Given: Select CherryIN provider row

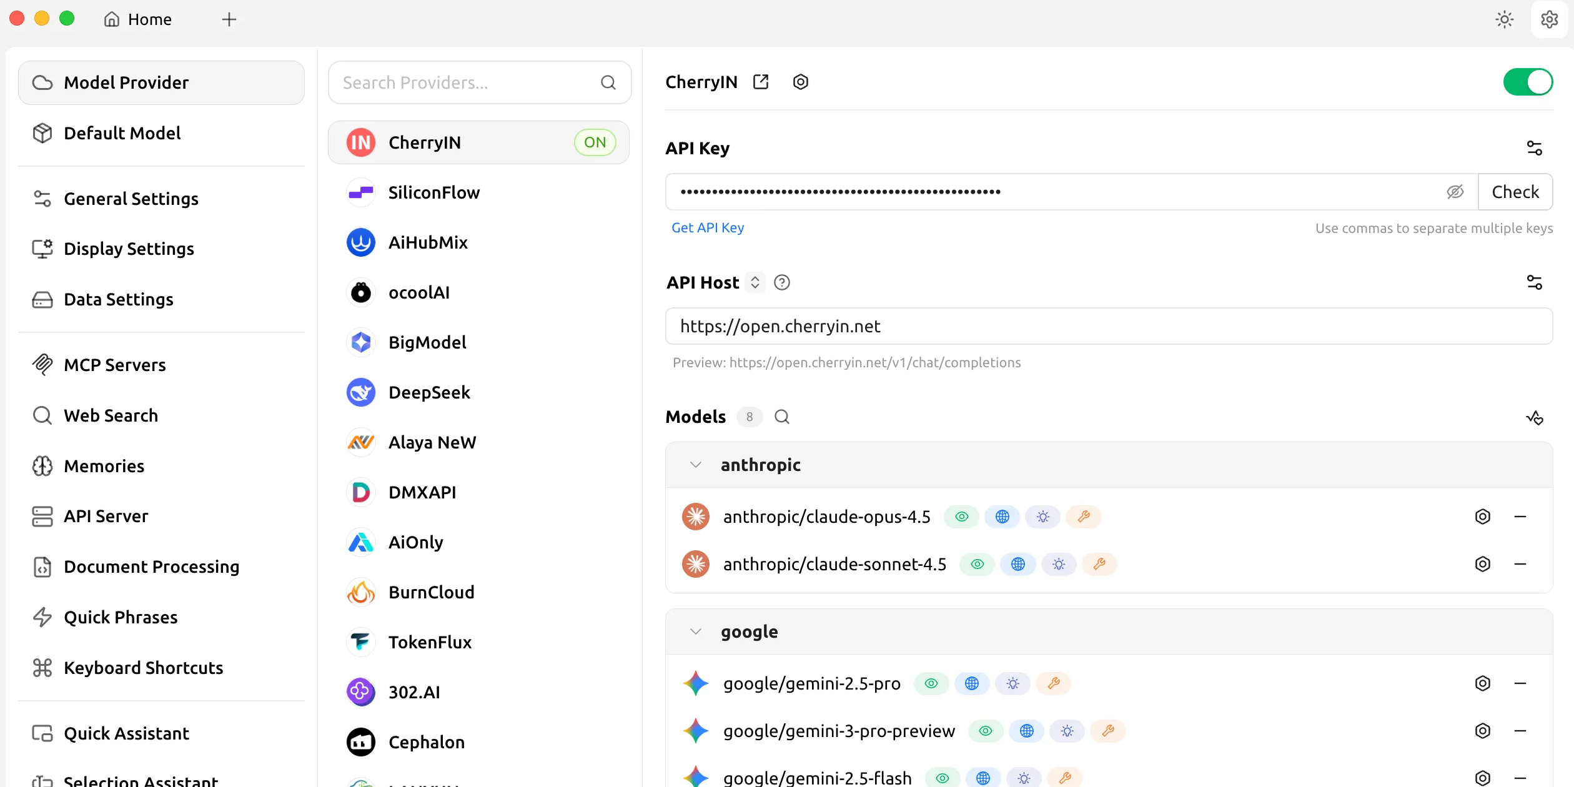Looking at the screenshot, I should [x=478, y=142].
